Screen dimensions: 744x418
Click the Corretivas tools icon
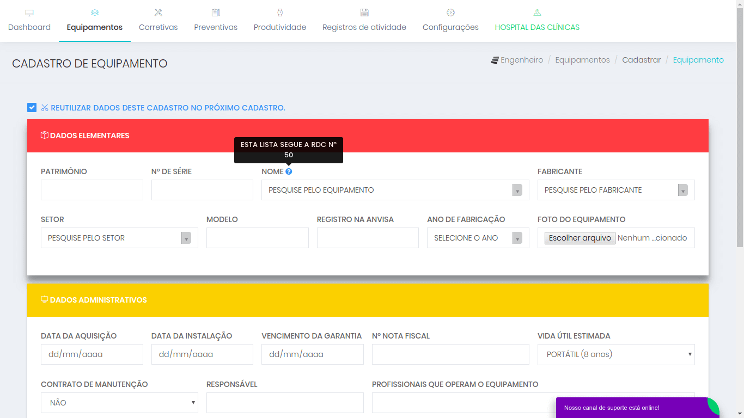(x=158, y=13)
